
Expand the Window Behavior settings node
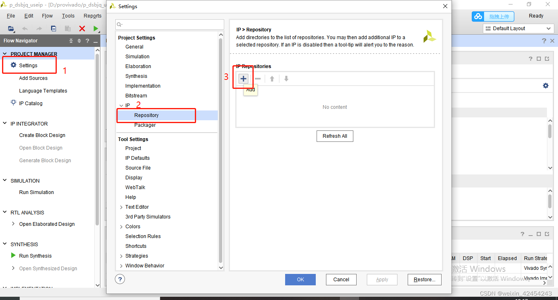tap(121, 266)
